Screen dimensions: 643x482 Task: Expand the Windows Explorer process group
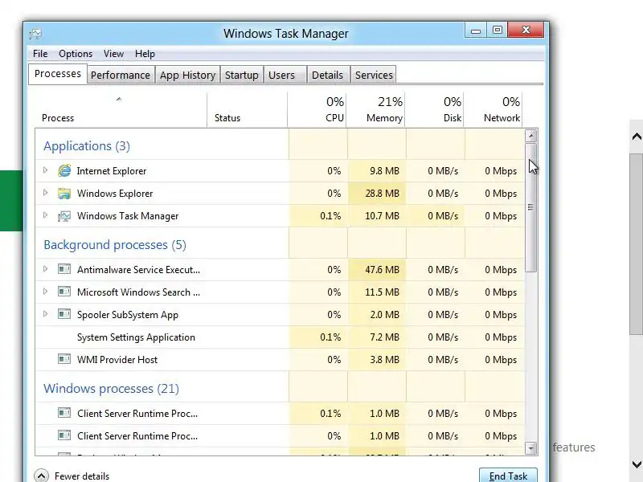point(46,193)
